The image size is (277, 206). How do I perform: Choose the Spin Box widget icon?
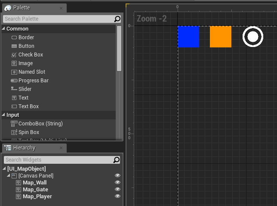click(x=14, y=132)
